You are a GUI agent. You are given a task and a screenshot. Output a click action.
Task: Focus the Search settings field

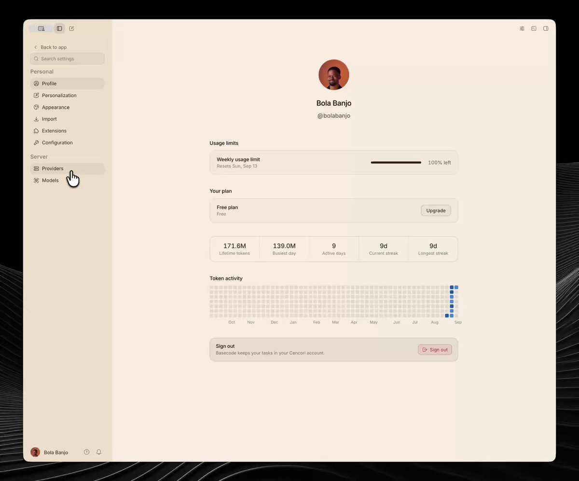pos(68,59)
